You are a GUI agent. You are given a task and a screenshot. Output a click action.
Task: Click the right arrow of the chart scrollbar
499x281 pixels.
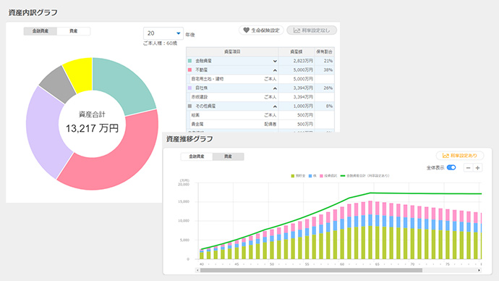tap(479, 270)
